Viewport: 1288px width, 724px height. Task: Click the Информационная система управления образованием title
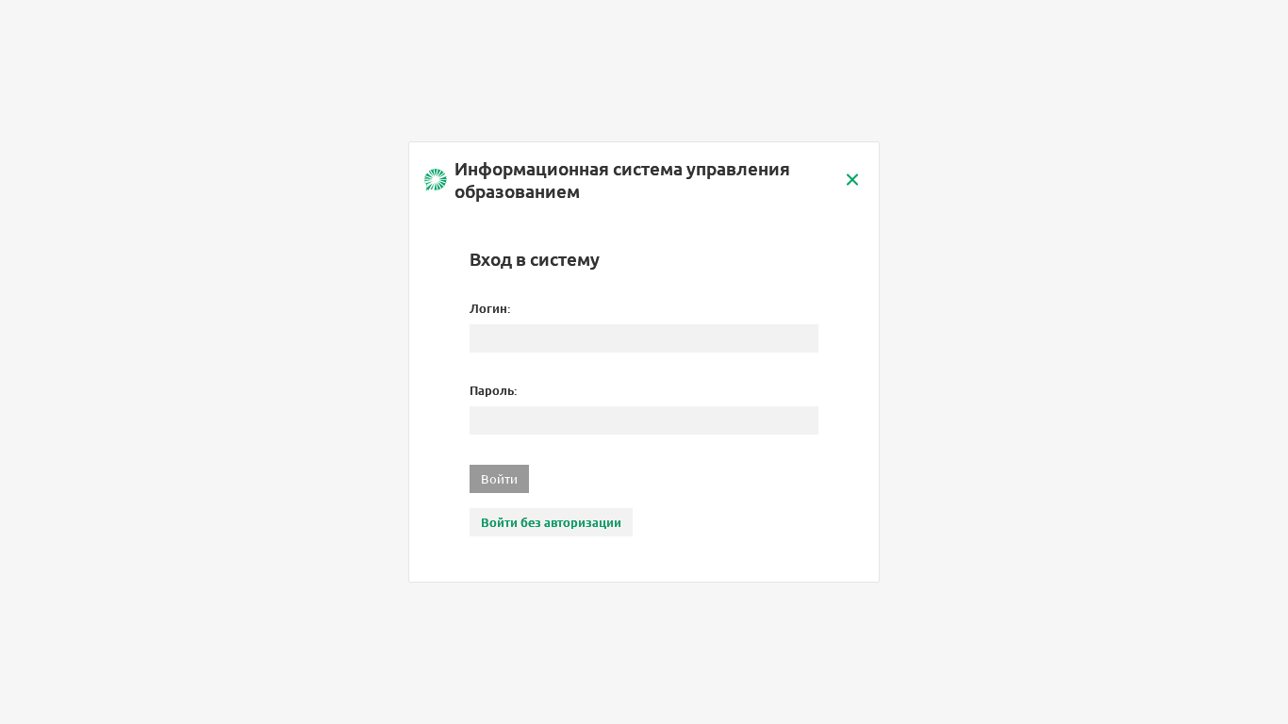click(x=622, y=180)
